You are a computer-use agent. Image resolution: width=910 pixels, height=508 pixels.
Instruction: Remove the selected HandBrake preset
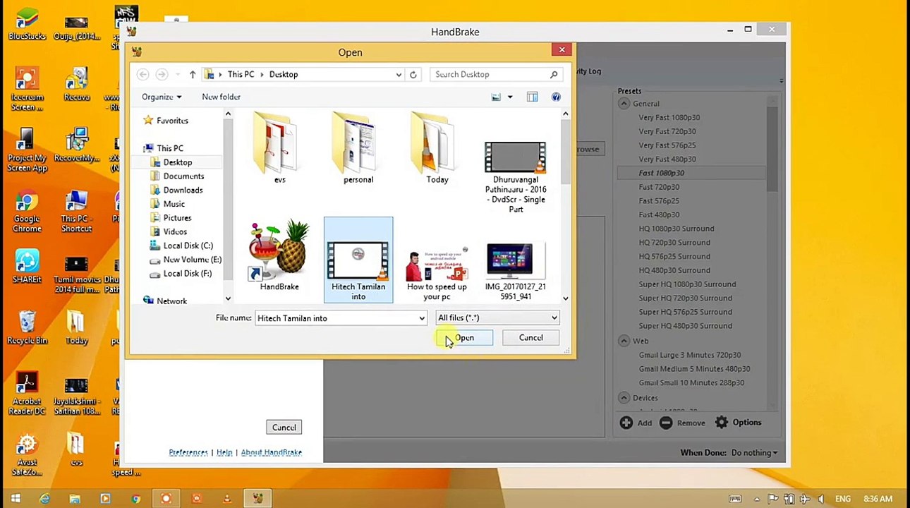(682, 423)
